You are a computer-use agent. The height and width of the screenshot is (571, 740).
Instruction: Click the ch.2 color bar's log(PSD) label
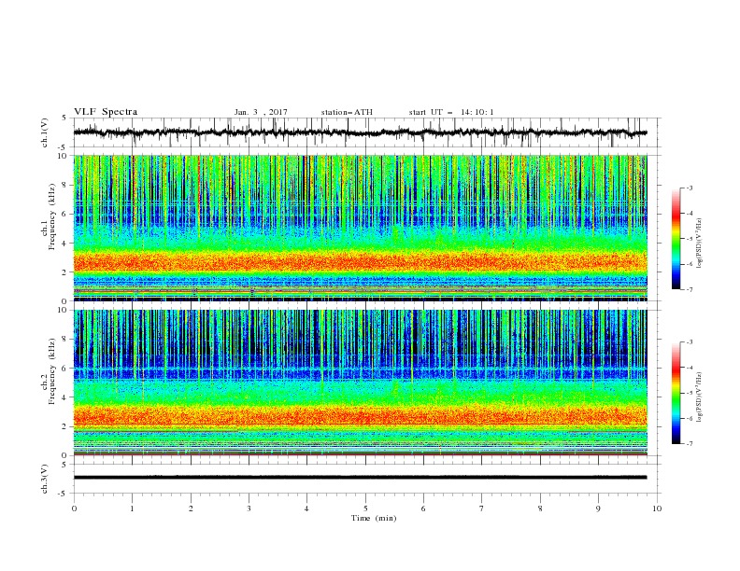click(699, 397)
